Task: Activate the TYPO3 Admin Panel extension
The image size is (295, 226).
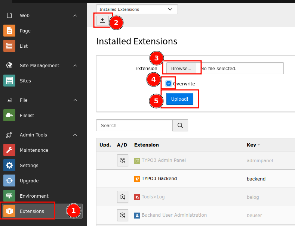Action: click(123, 160)
